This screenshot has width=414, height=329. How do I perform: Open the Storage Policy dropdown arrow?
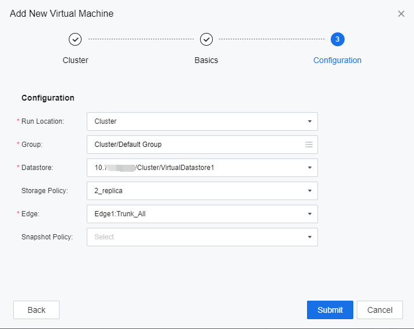point(309,191)
